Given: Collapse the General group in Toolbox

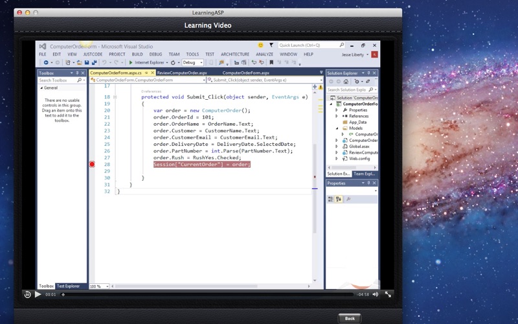Looking at the screenshot, I should [x=41, y=88].
